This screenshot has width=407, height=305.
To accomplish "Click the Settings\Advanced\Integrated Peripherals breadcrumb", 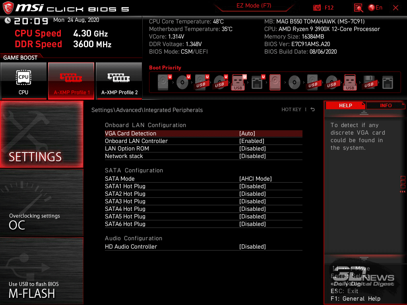I will tap(147, 110).
